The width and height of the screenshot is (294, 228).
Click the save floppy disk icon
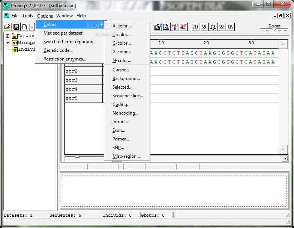pos(16,27)
